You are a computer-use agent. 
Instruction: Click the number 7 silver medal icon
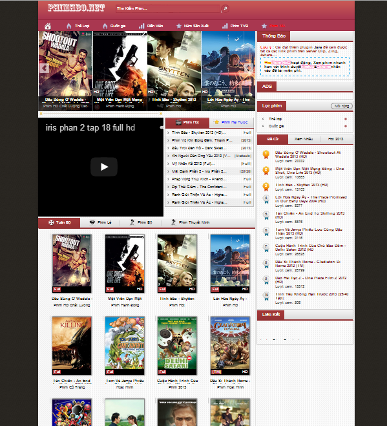pyautogui.click(x=266, y=248)
